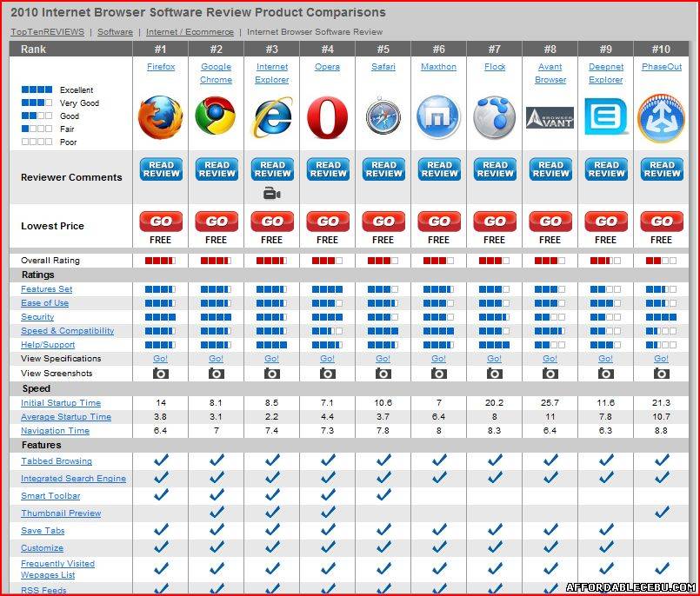The image size is (700, 596).
Task: View screenshots camera icon for Firefox
Action: click(161, 374)
